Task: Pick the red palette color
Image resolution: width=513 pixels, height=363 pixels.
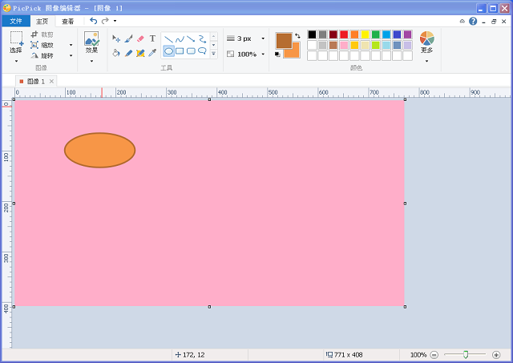Action: pos(344,34)
